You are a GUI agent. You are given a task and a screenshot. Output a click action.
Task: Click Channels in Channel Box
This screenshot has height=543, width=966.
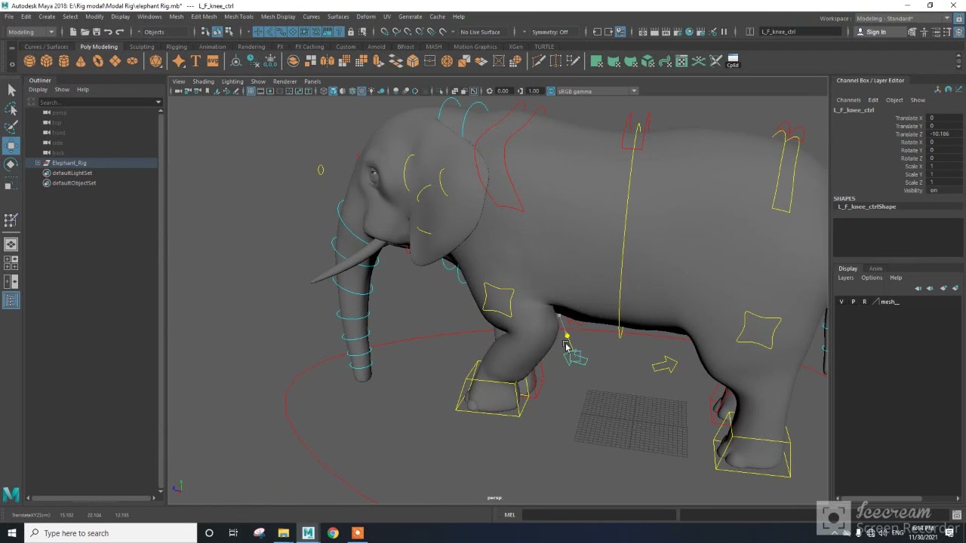point(848,100)
